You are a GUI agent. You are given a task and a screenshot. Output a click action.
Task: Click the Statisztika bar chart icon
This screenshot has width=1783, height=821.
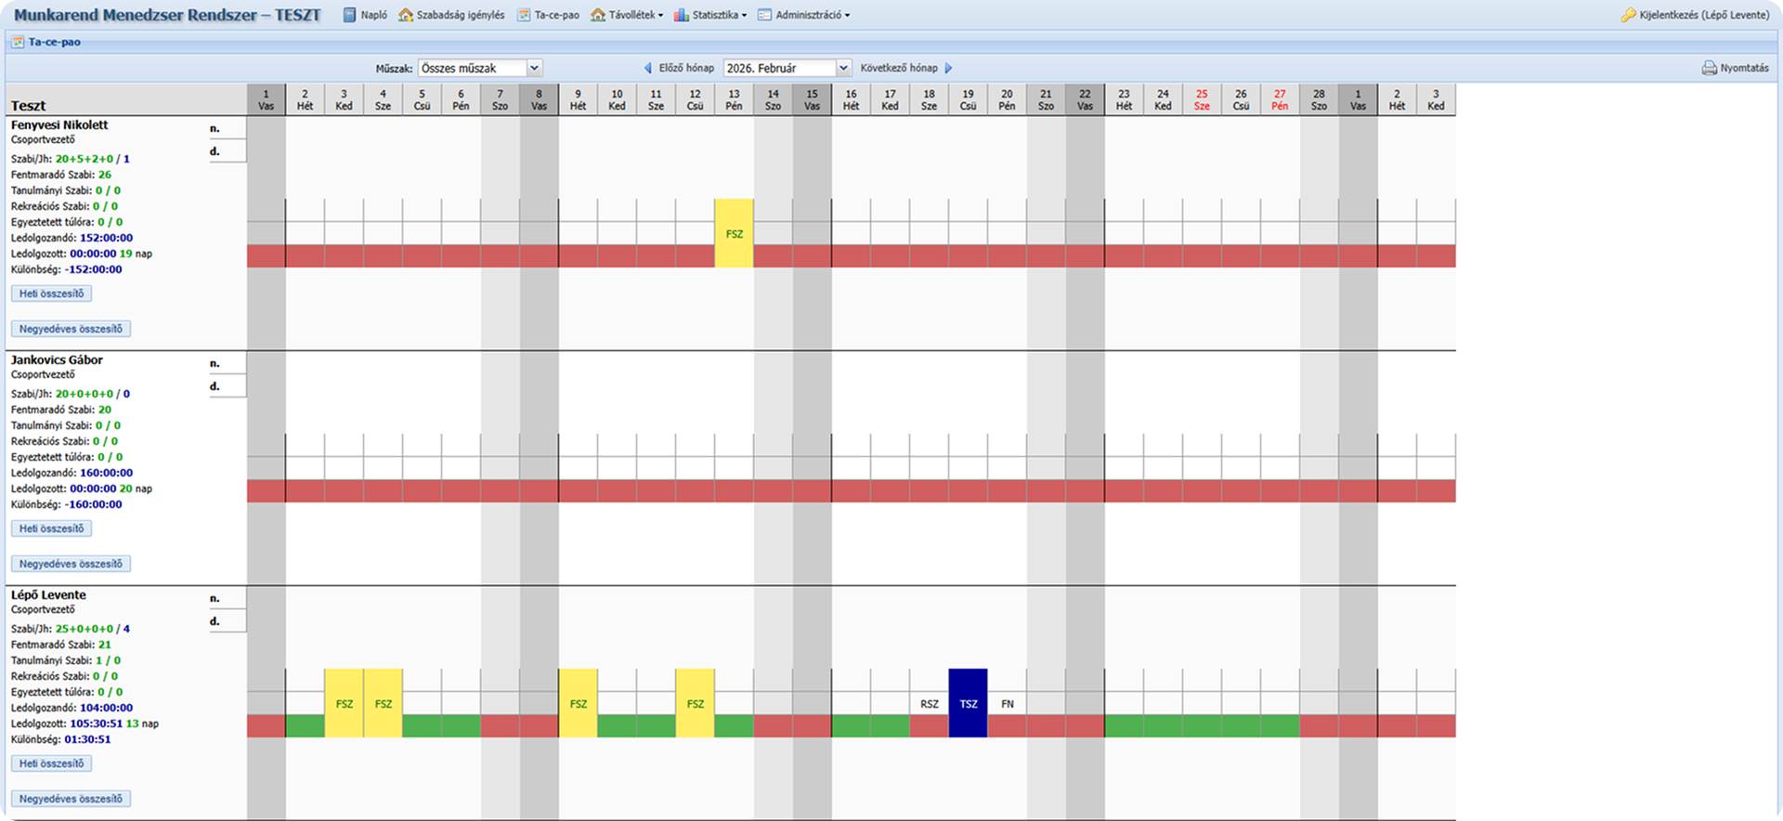(x=682, y=15)
